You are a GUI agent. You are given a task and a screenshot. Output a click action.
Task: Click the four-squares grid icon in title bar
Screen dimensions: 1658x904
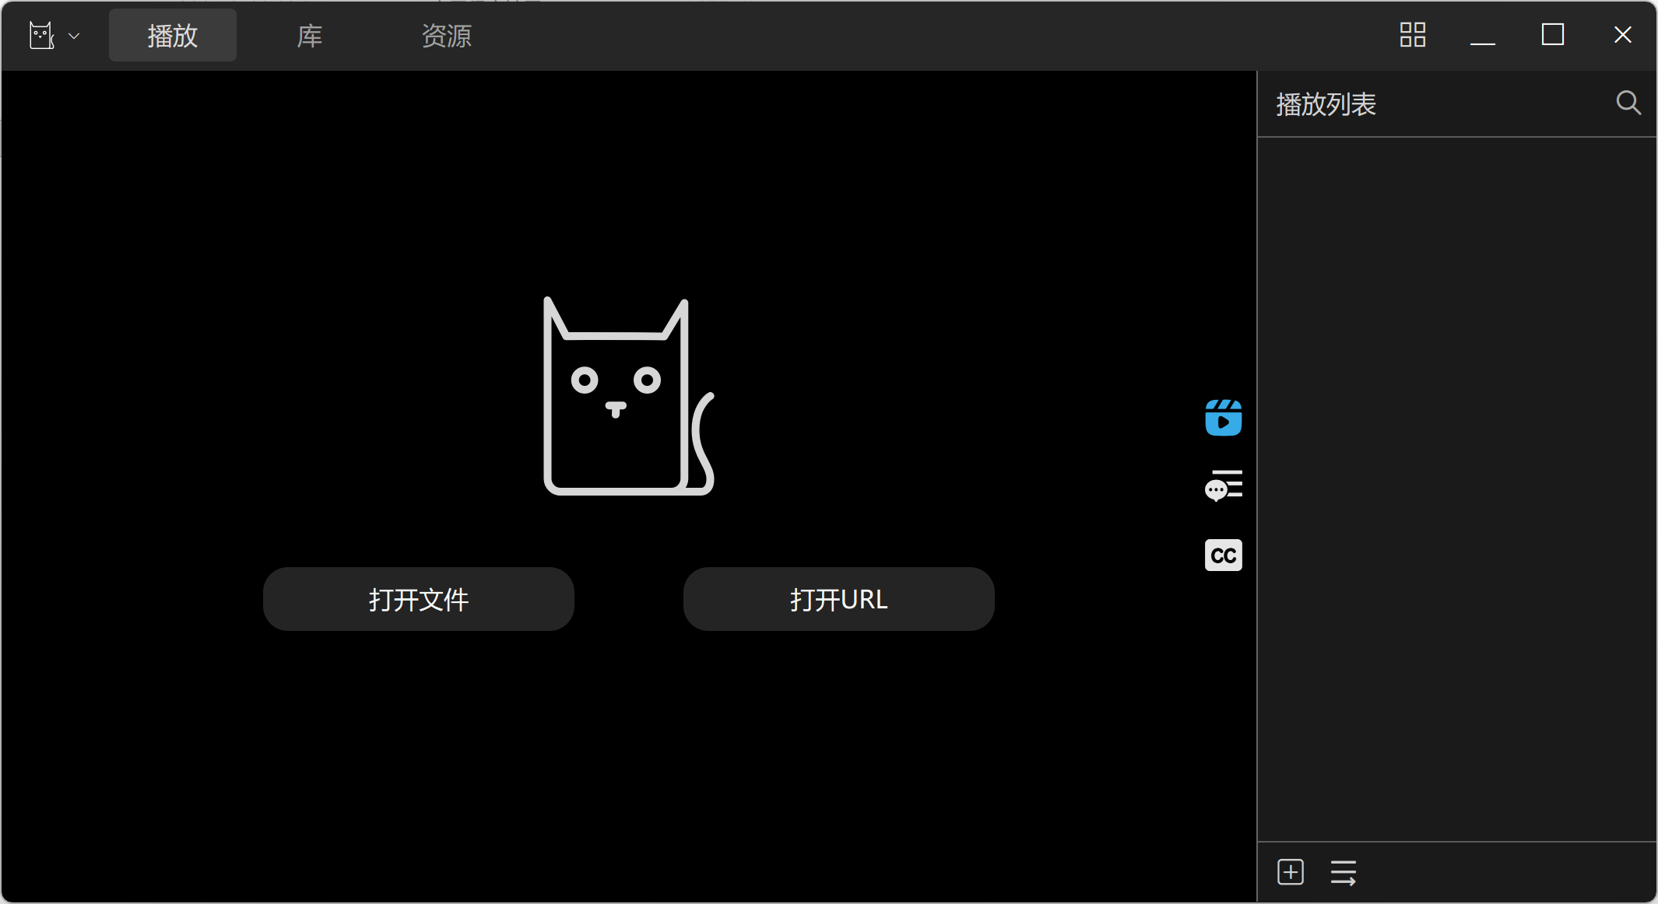point(1412,35)
